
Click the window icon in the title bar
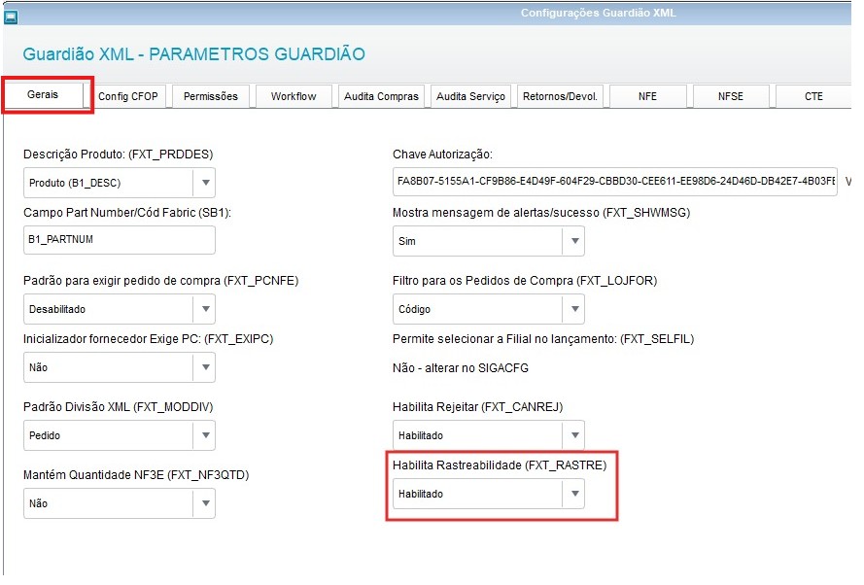(11, 17)
